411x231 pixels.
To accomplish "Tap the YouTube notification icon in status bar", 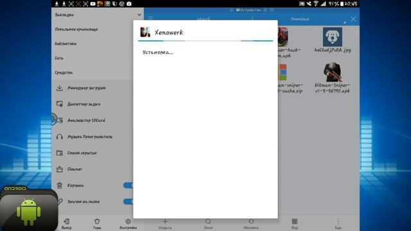I will (92, 4).
